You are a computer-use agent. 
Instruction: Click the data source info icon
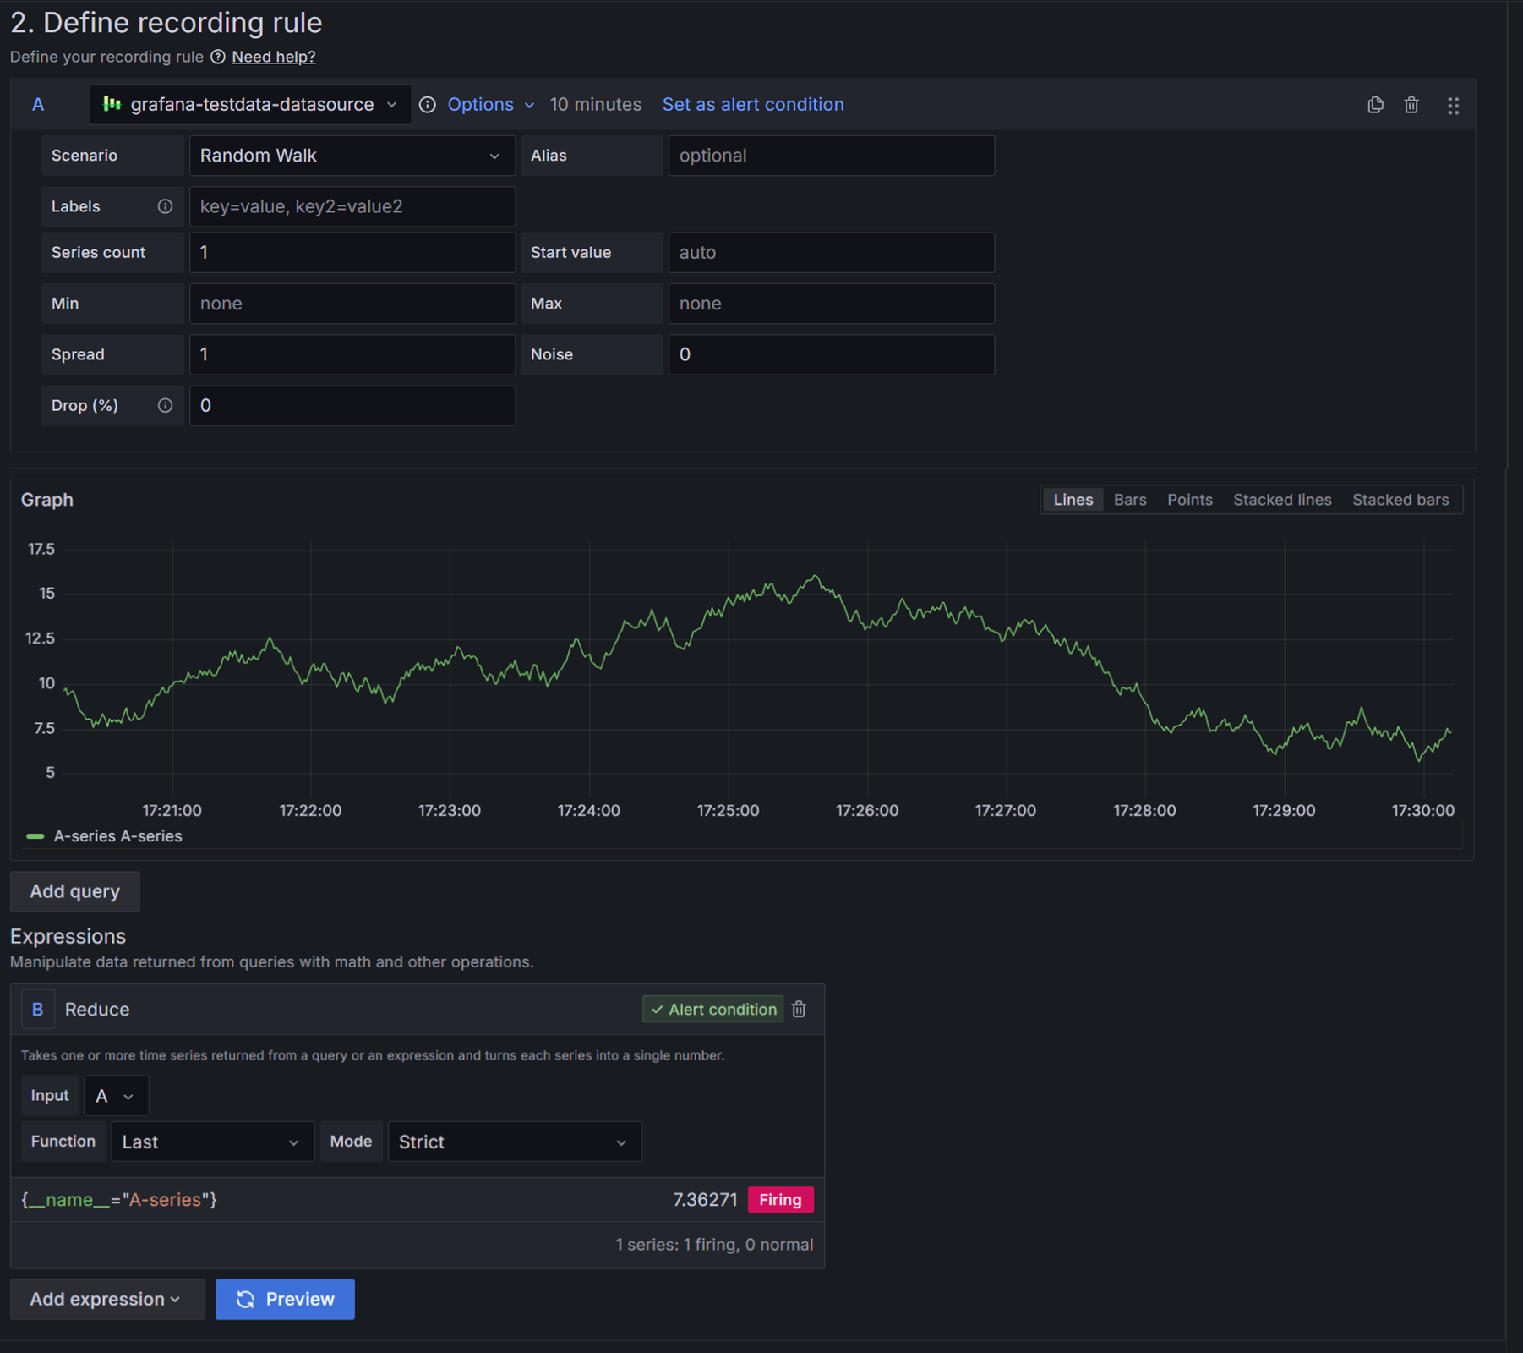coord(428,105)
